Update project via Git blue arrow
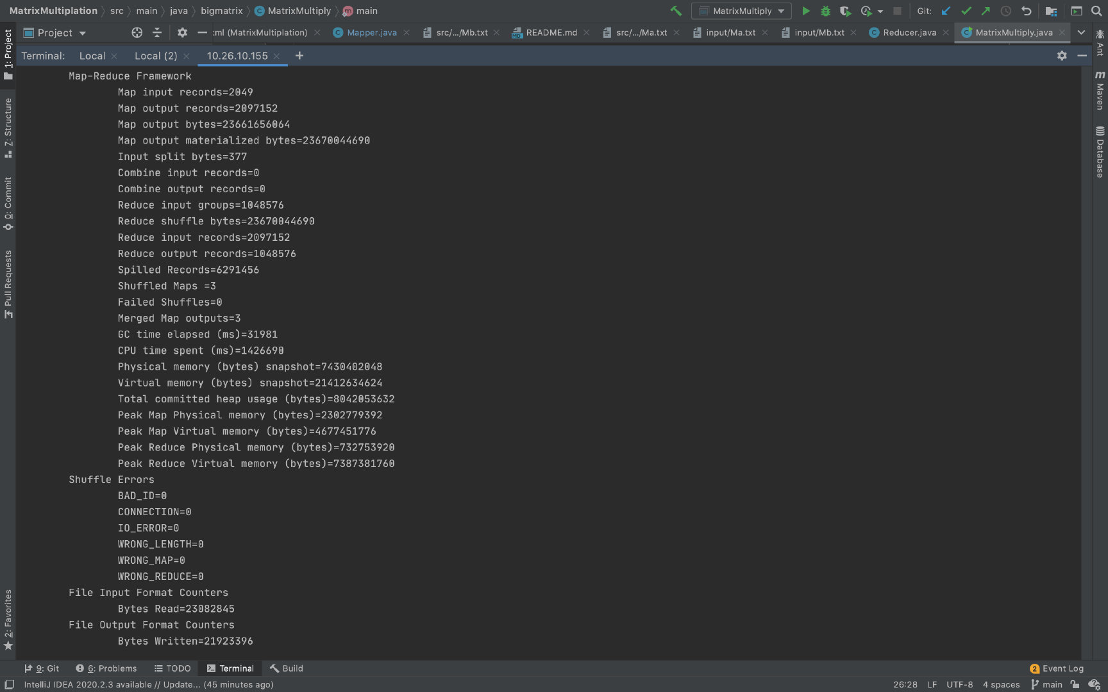This screenshot has width=1108, height=692. click(x=946, y=11)
